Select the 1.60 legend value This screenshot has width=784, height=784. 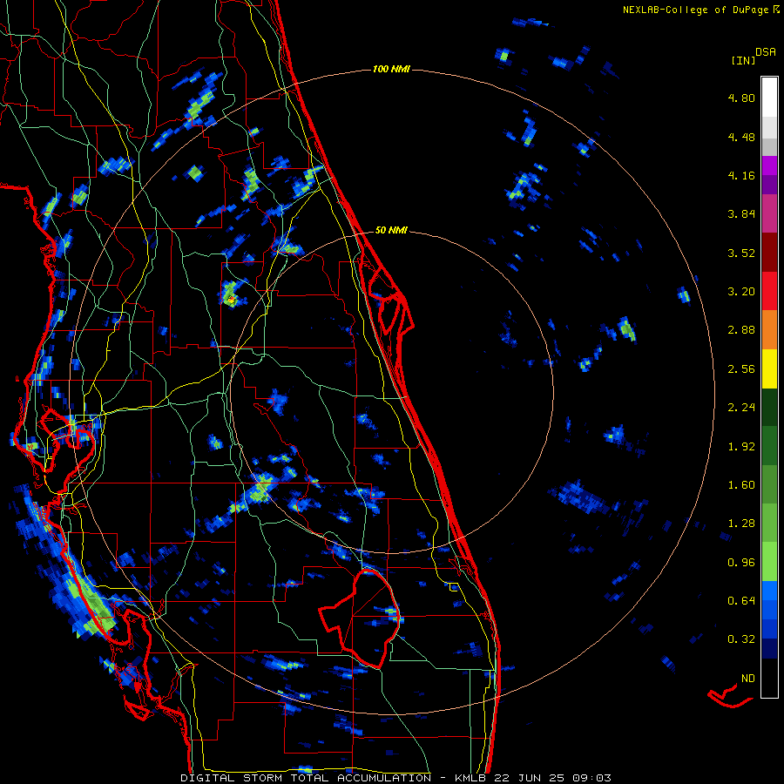[741, 485]
